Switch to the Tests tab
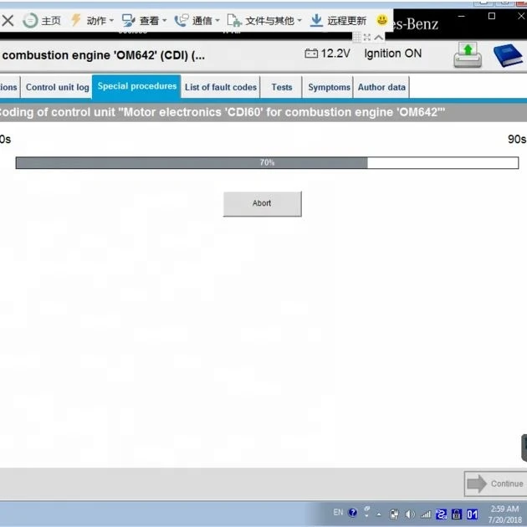The image size is (527, 527). 282,87
